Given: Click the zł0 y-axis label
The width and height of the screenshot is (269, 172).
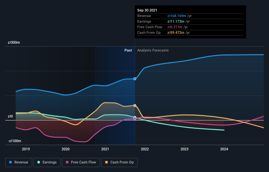Looking at the screenshot, I should coord(10,116).
